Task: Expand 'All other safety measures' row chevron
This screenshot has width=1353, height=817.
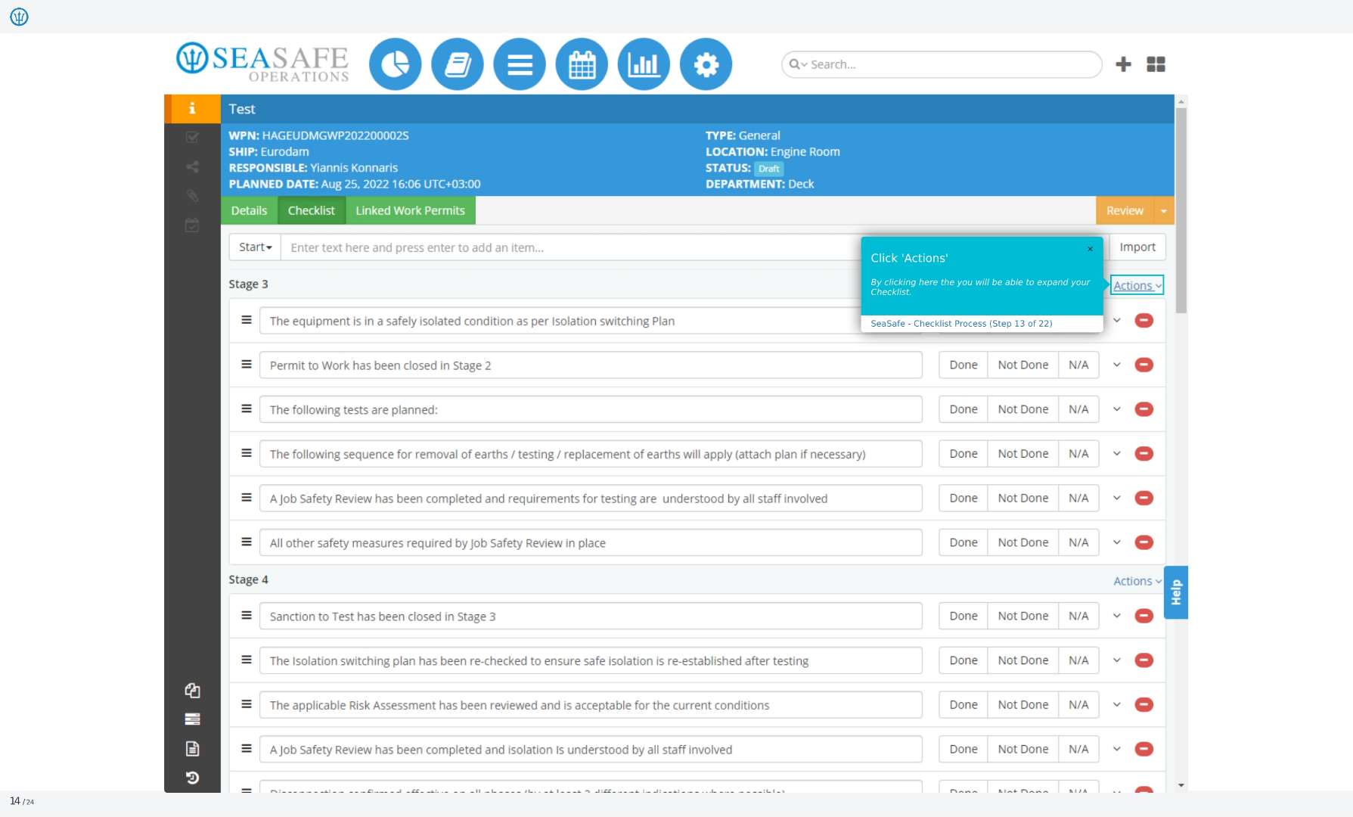Action: coord(1116,542)
